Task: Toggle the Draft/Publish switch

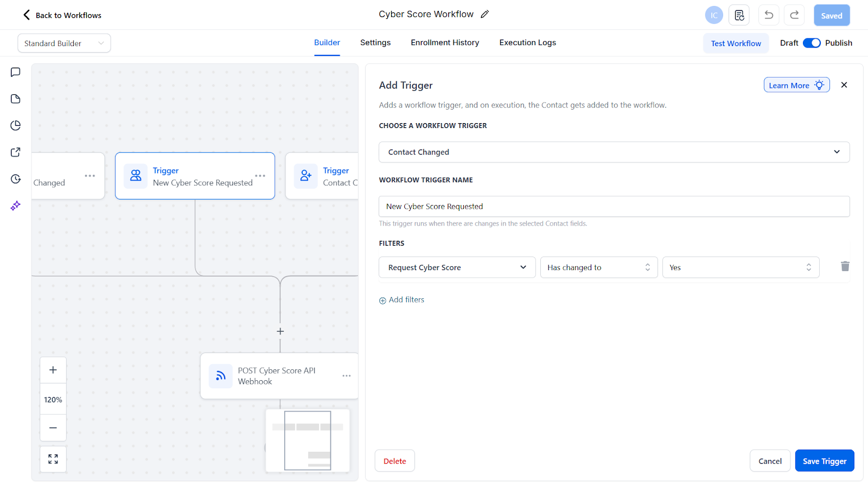Action: tap(812, 43)
